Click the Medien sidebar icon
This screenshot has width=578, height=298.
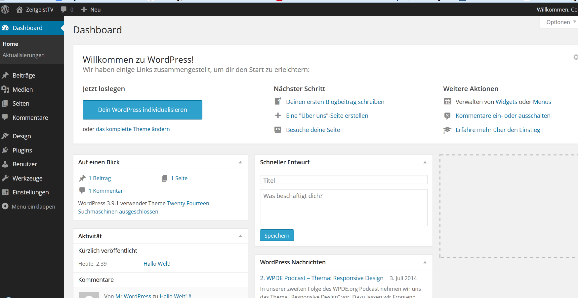[x=5, y=89]
